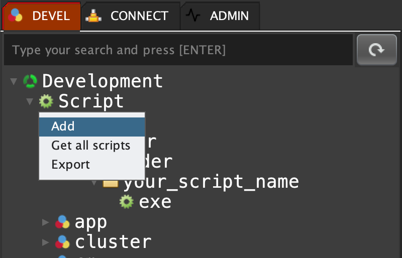
Task: Click the gear icon beside Script
Action: pos(46,101)
